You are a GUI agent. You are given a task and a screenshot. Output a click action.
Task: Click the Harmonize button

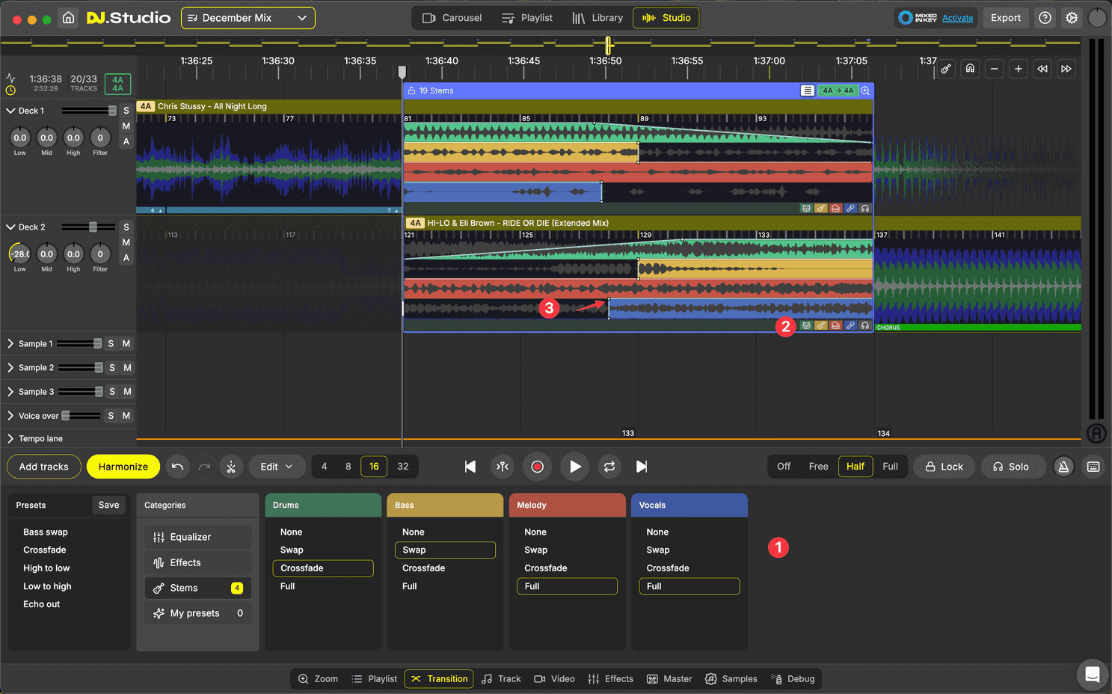coord(123,467)
